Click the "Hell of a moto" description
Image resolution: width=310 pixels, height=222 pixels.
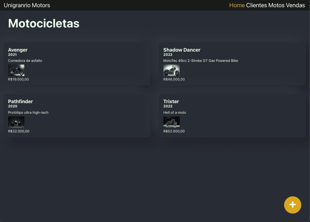click(x=175, y=113)
